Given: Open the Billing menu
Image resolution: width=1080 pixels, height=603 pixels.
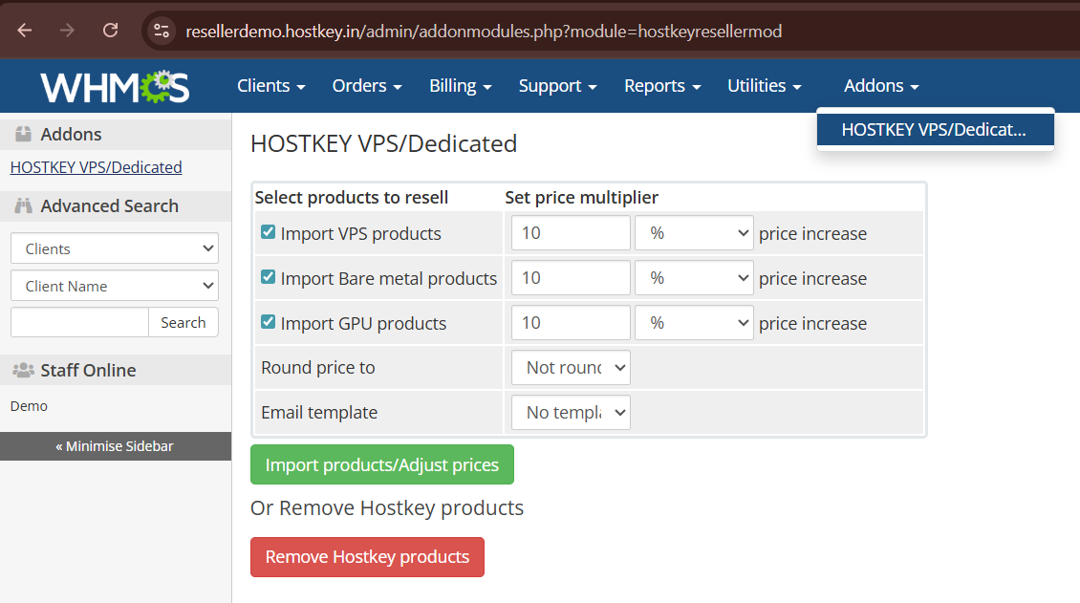Looking at the screenshot, I should tap(460, 86).
